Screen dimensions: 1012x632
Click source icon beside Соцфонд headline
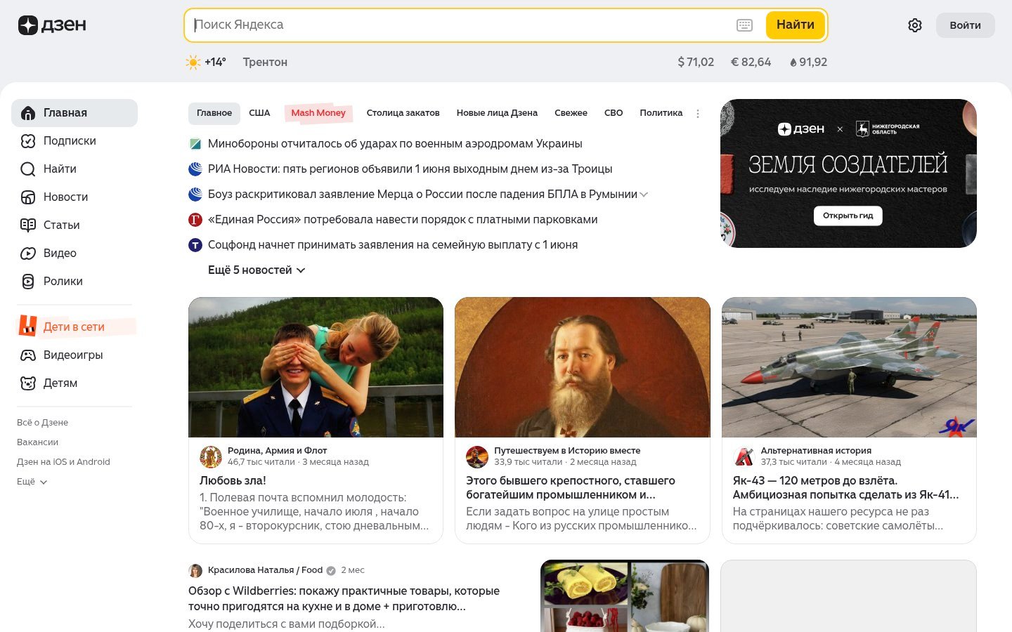click(195, 245)
